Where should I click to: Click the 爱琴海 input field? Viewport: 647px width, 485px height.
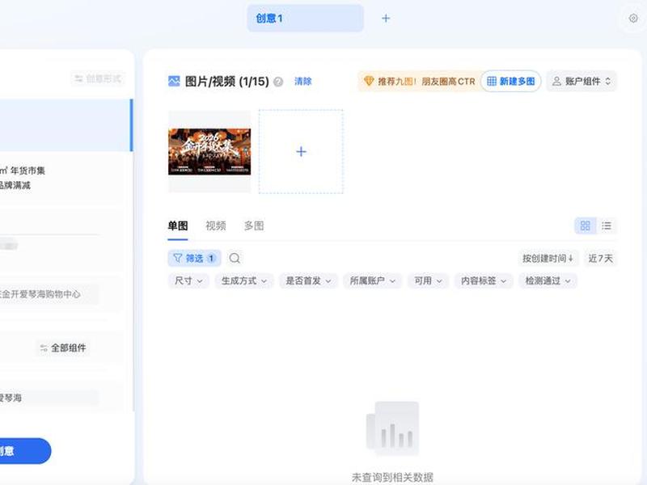click(x=49, y=398)
